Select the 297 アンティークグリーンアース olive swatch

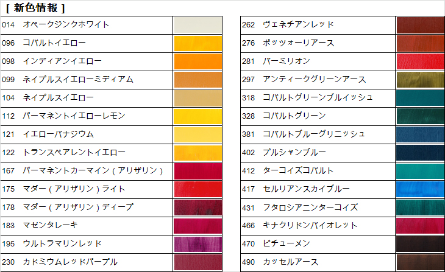(421, 80)
